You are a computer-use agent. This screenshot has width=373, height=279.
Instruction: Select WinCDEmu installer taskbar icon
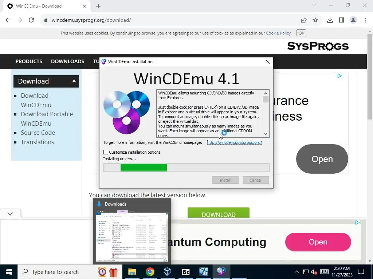pyautogui.click(x=221, y=272)
